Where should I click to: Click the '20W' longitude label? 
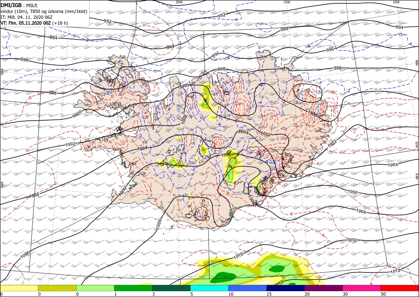[x=179, y=2]
